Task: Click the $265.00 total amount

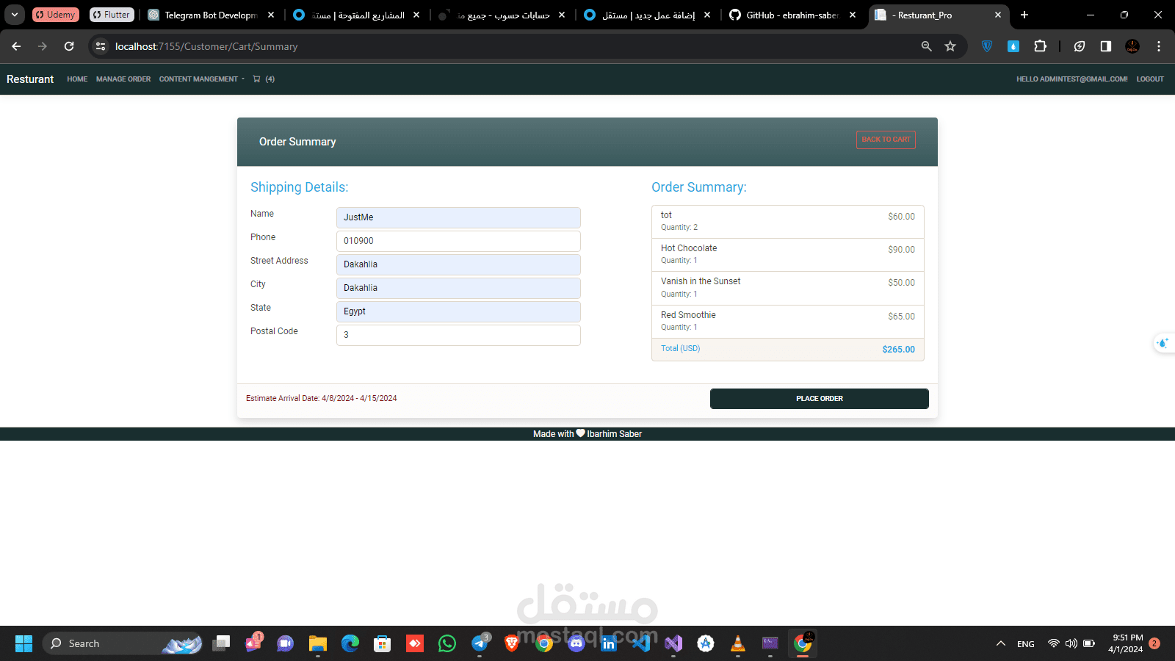Action: [x=899, y=350]
